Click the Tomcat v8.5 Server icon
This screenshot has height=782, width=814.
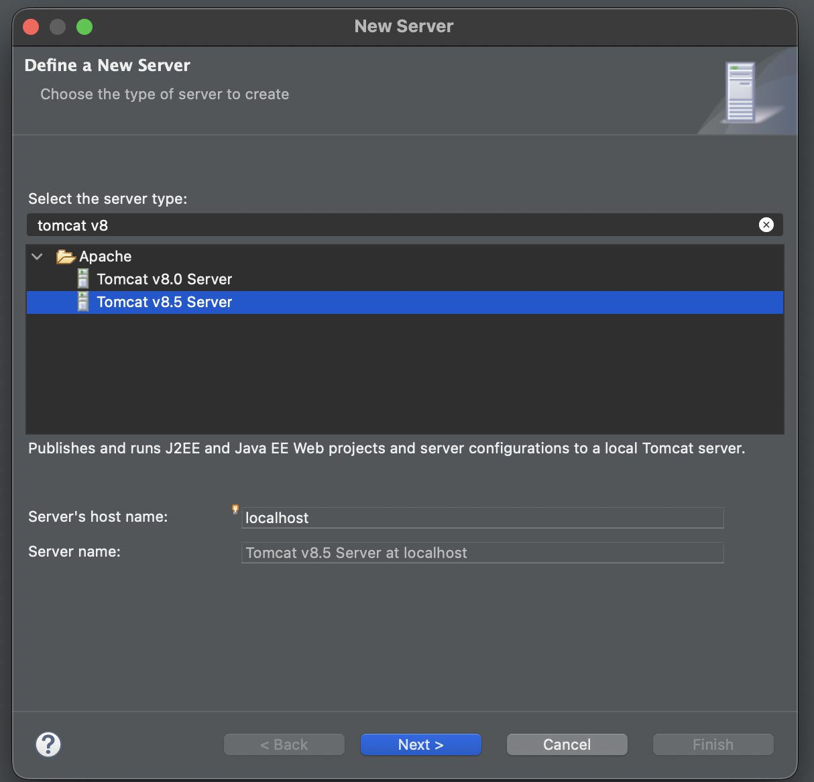pos(83,302)
